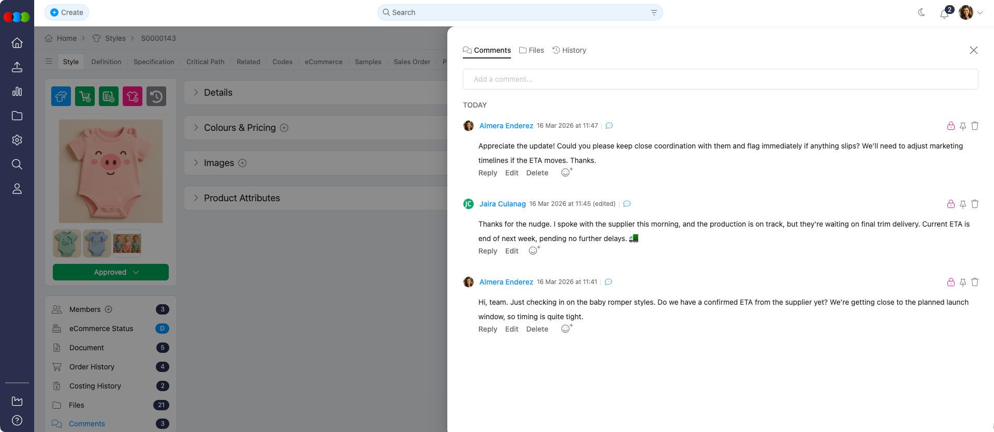
Task: Add emoji reaction to 11:47 comment
Action: tap(566, 172)
